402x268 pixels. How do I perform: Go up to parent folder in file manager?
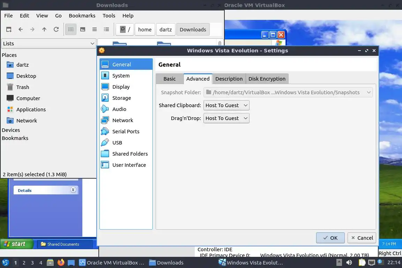(x=44, y=30)
